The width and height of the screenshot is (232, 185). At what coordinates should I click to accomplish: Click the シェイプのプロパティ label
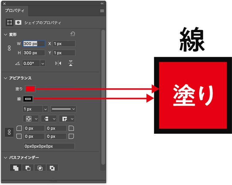43,23
